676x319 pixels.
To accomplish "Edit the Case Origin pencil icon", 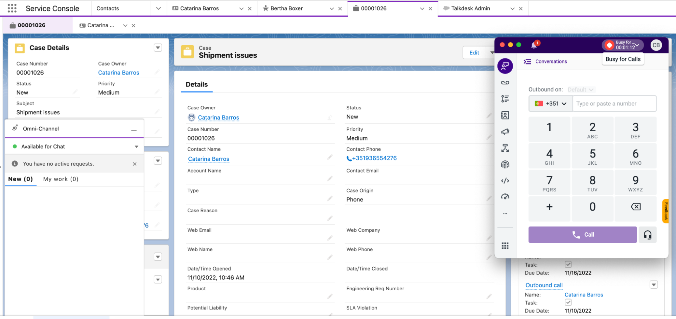I will [489, 198].
